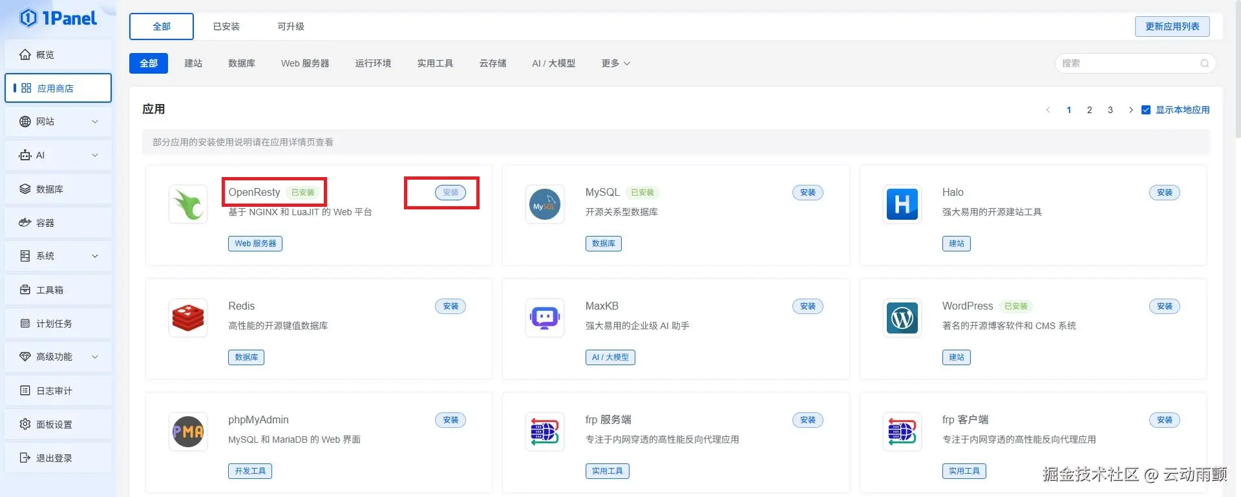Select the top 全部 tab
Viewport: 1241px width, 497px height.
tap(162, 26)
